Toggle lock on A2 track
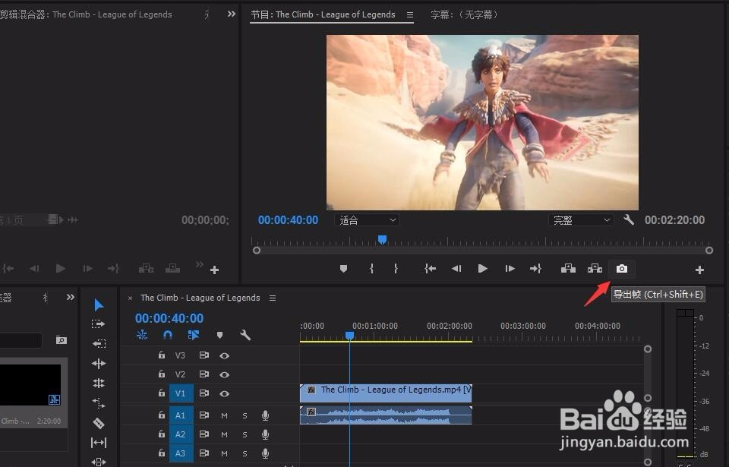The image size is (729, 467). click(161, 434)
